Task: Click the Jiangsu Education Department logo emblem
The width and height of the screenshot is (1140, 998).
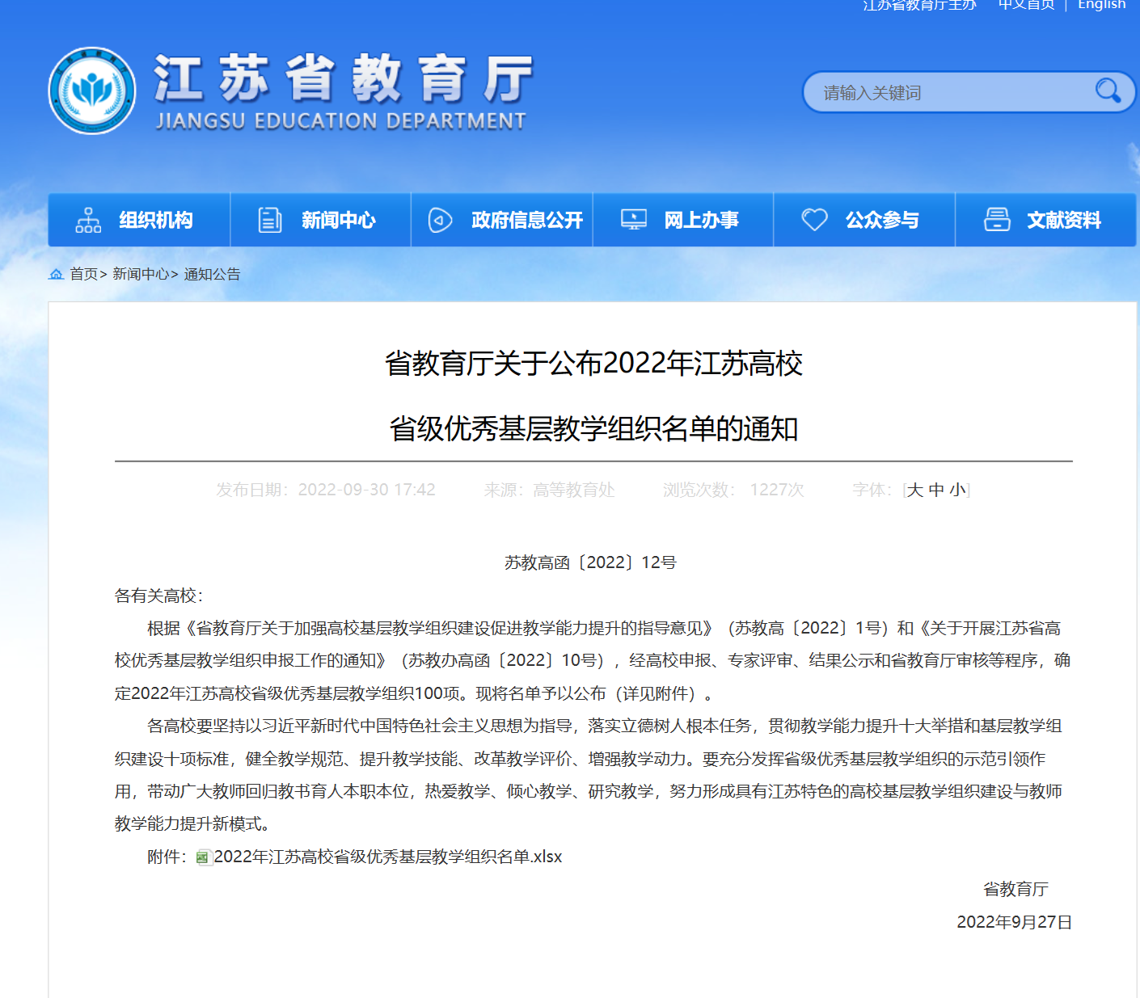Action: pos(92,91)
